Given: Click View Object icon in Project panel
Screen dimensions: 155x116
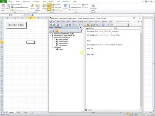Looking at the screenshot, I should coord(53,31).
